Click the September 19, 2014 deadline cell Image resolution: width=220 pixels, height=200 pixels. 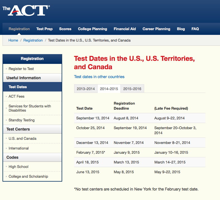tap(130, 128)
